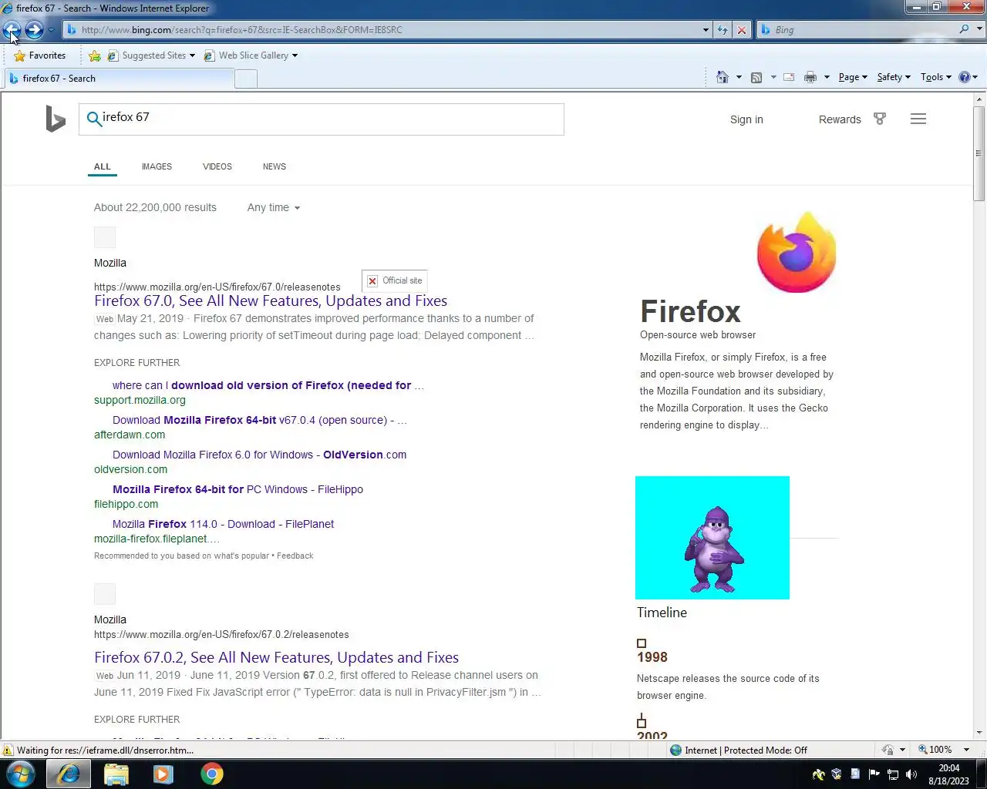The height and width of the screenshot is (789, 987).
Task: Open Windows Media Player from the taskbar
Action: pyautogui.click(x=163, y=774)
